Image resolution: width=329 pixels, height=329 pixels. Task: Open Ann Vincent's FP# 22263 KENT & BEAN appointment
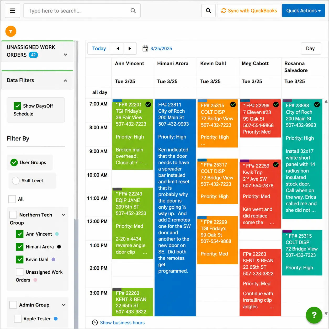coord(132,302)
